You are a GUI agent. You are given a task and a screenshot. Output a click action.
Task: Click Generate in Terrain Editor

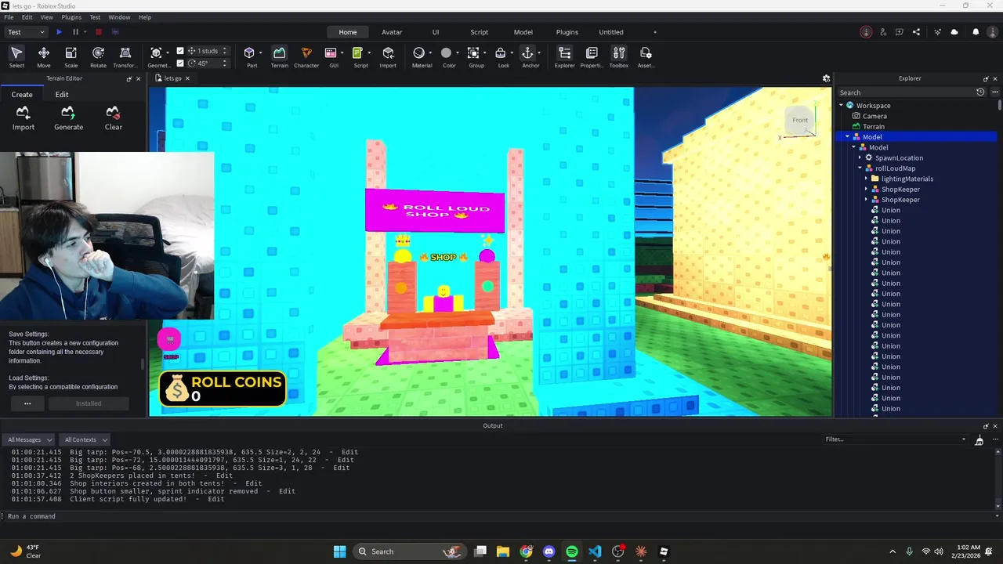[x=68, y=118]
